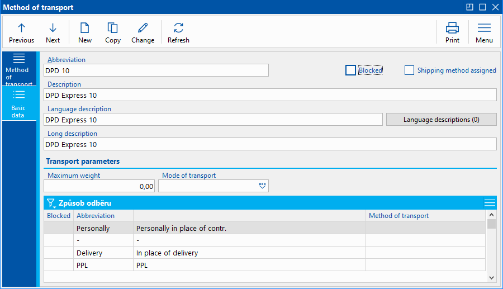Sort by the Abbreviation column header
The width and height of the screenshot is (503, 289).
pos(103,216)
